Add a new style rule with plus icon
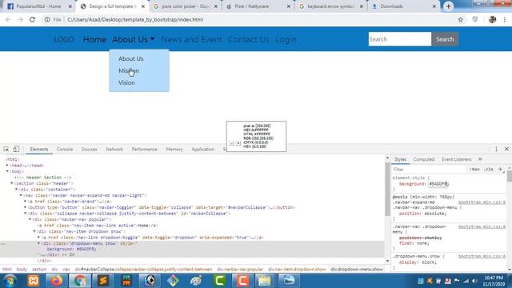This screenshot has width=512, height=288. point(500,169)
